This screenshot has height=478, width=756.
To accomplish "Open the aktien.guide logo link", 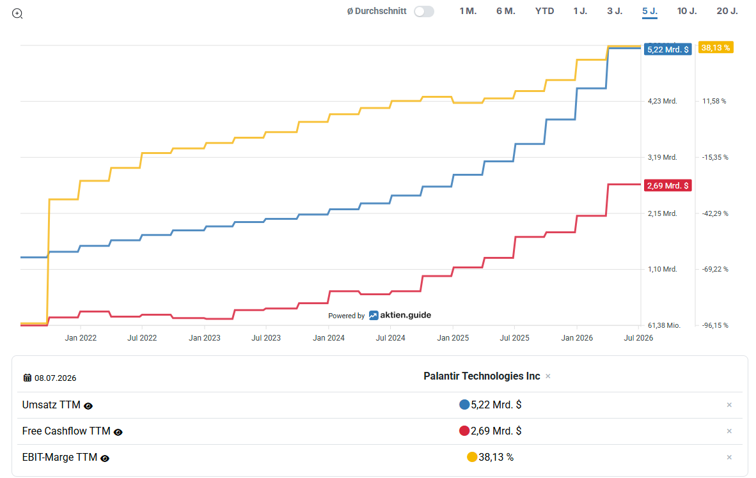I will point(400,315).
